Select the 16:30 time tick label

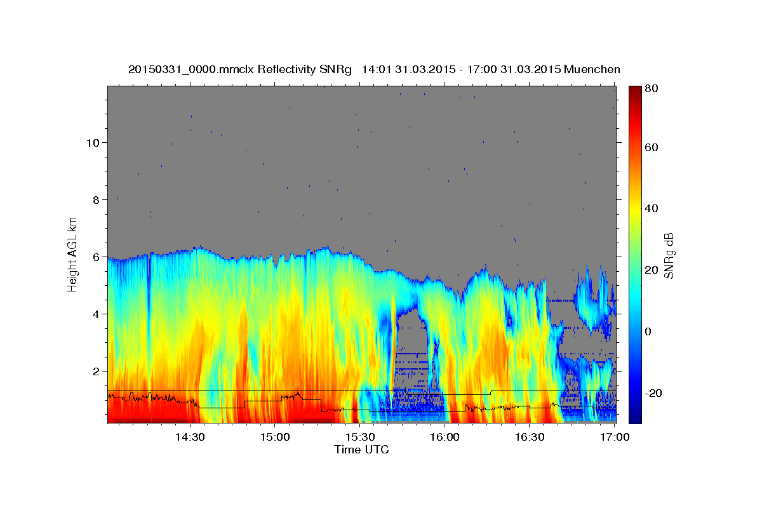(x=530, y=437)
